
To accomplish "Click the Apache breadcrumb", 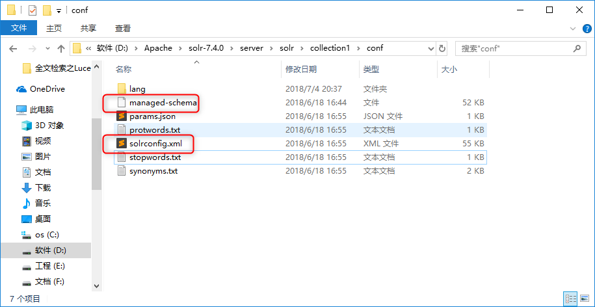I will [158, 48].
